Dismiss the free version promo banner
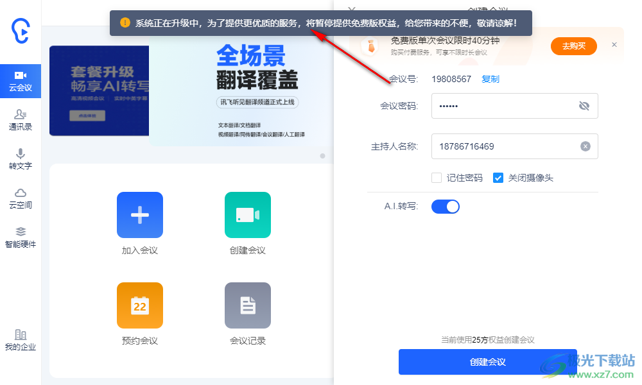Screen dimensions: 642x385 (x=614, y=45)
